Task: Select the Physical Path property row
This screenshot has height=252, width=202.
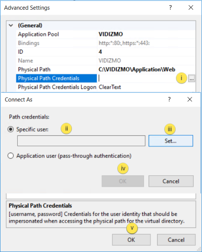Action: coord(106,69)
